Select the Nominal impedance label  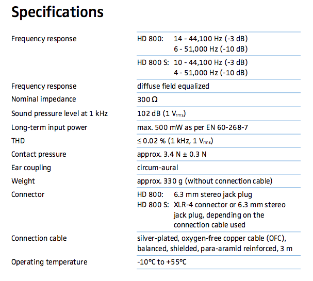coord(43,99)
